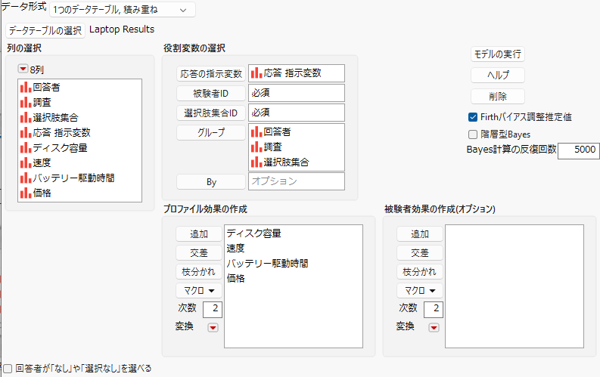Select 回答者 in the column list

tap(46, 87)
